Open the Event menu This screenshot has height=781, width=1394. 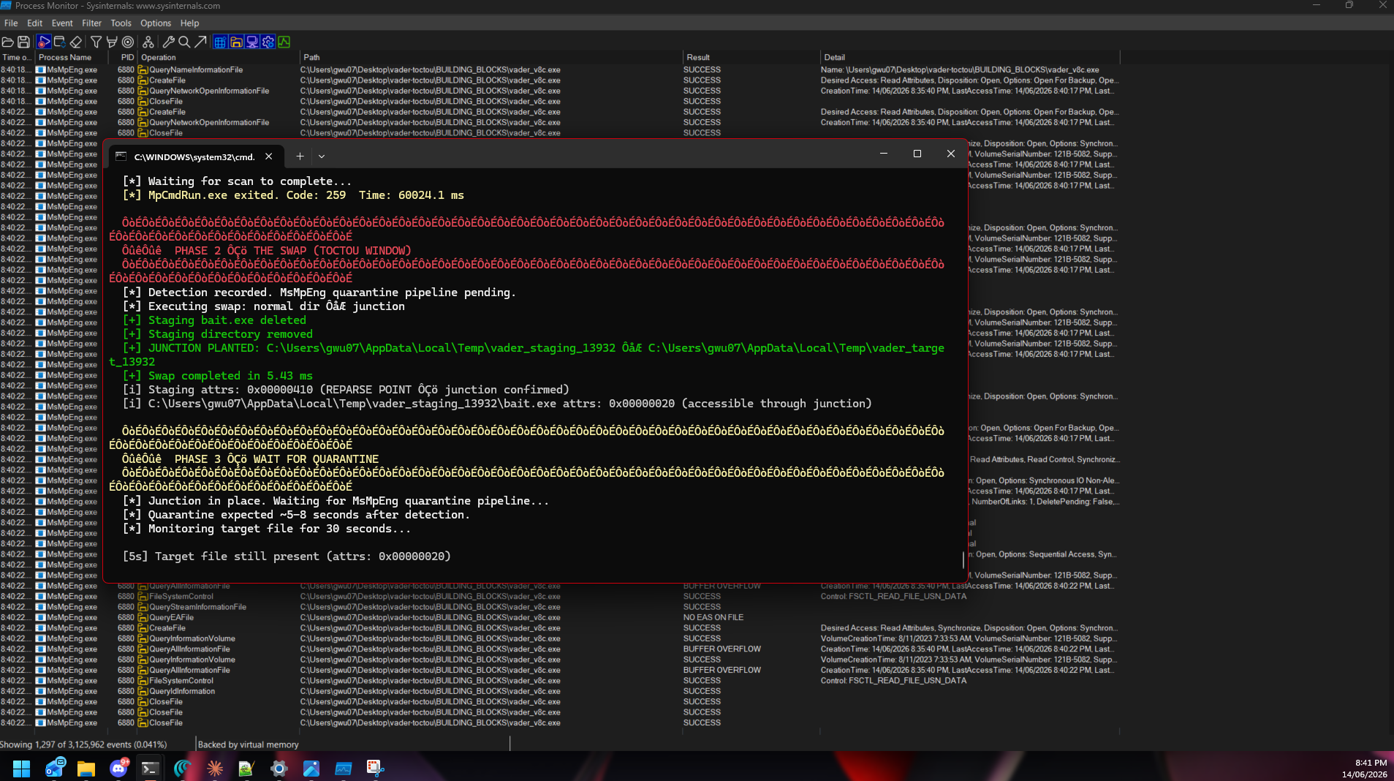(x=62, y=23)
